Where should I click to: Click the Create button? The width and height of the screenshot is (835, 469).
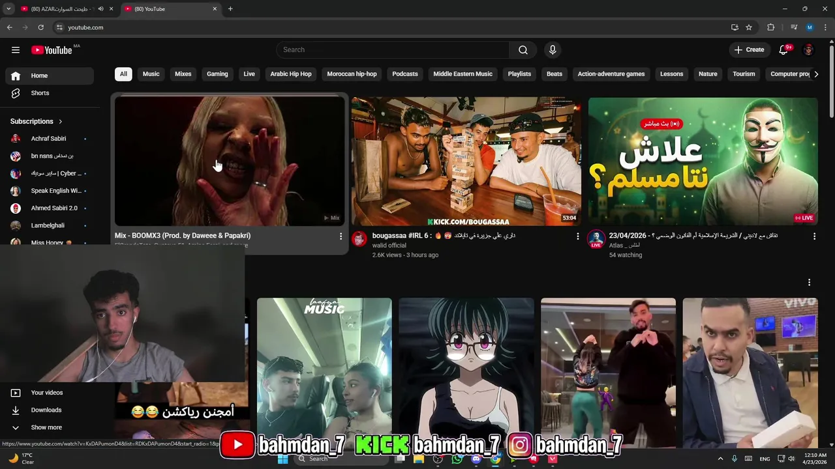coord(749,50)
